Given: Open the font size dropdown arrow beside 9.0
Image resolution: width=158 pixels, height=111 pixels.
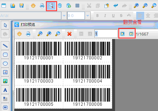Looking at the screenshot, I should tap(88, 16).
